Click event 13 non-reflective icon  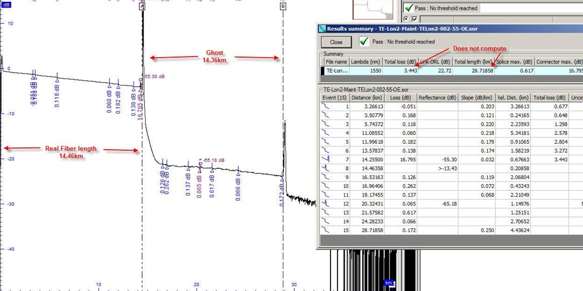click(x=325, y=212)
